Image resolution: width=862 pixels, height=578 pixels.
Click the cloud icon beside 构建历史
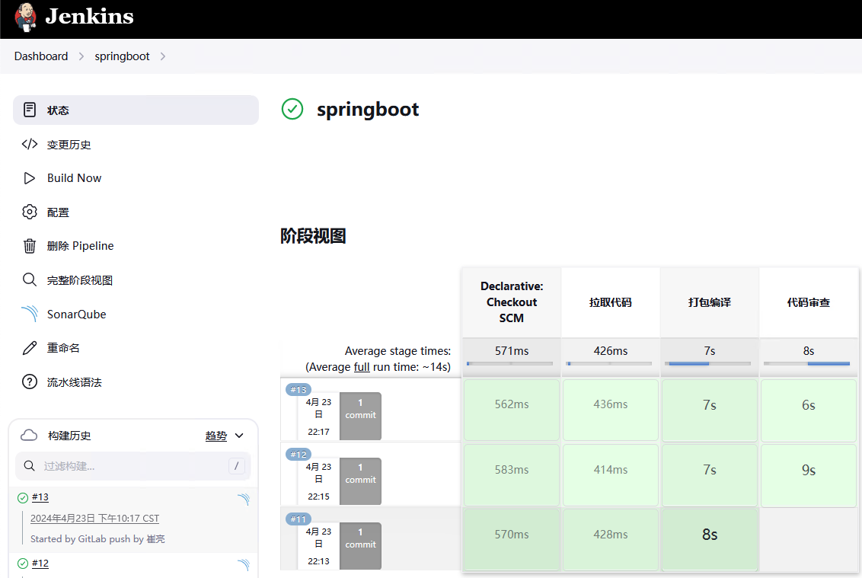[x=29, y=436]
